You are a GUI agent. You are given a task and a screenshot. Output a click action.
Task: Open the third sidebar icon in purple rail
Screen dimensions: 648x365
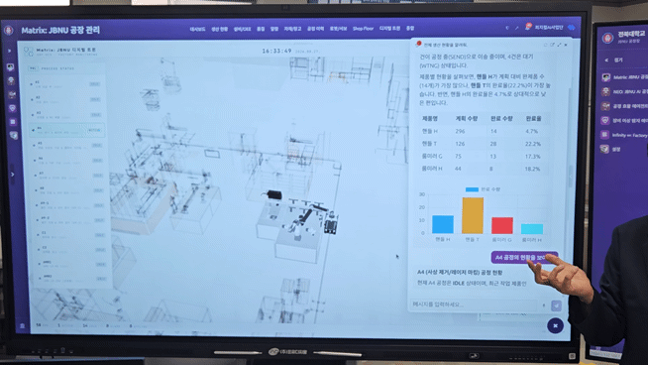(12, 95)
